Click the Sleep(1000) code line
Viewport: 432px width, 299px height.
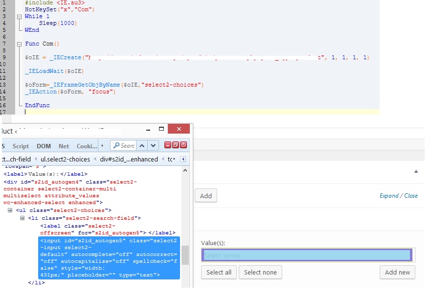tap(58, 23)
